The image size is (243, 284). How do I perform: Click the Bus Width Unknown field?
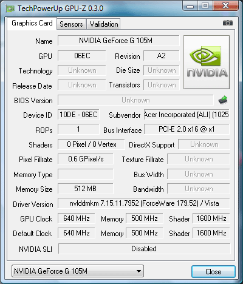199,174
